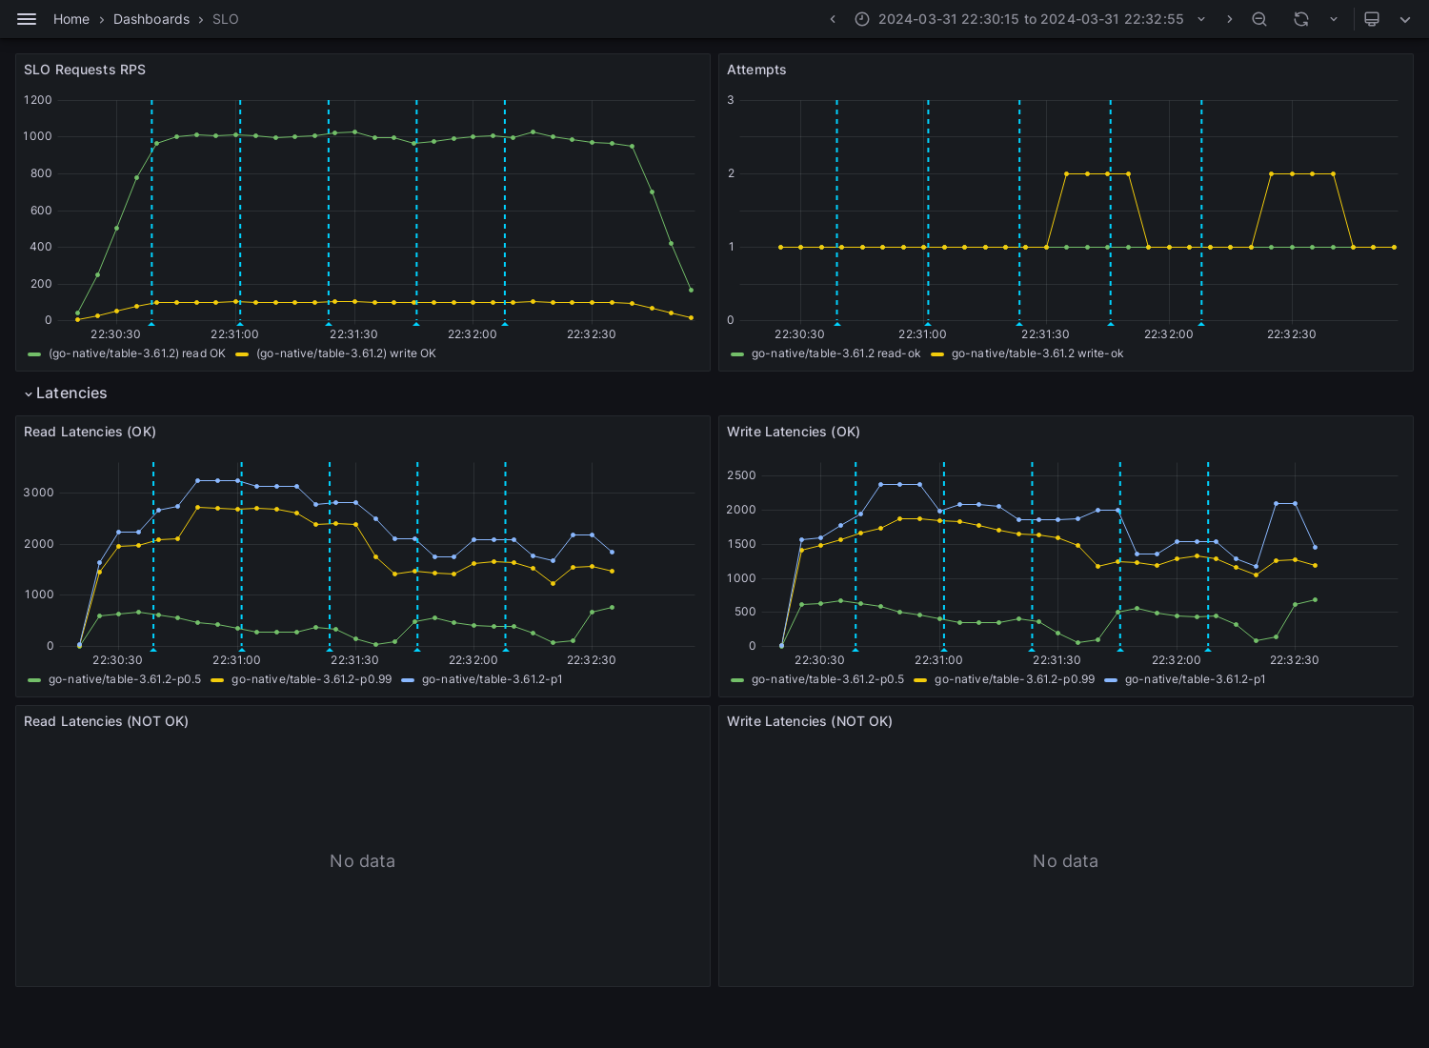This screenshot has height=1048, width=1429.
Task: Collapse the Latencies row
Action: [x=29, y=393]
